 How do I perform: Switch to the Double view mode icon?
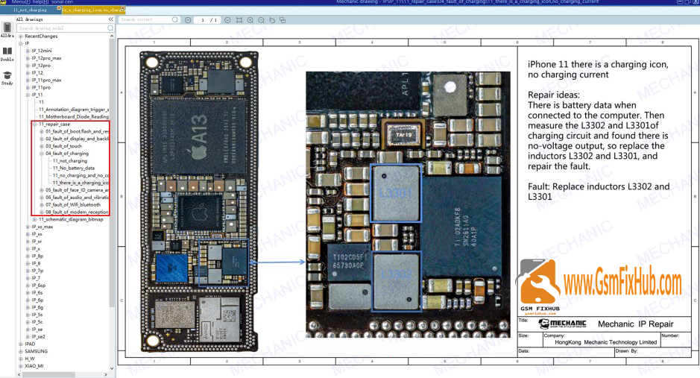pyautogui.click(x=7, y=54)
